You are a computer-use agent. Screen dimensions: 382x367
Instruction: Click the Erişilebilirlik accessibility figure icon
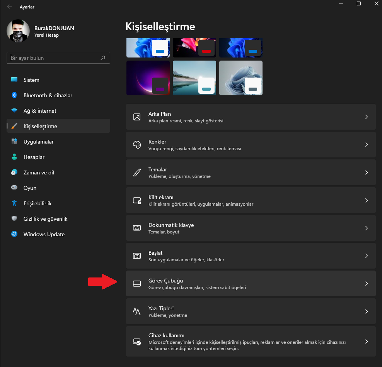14,203
